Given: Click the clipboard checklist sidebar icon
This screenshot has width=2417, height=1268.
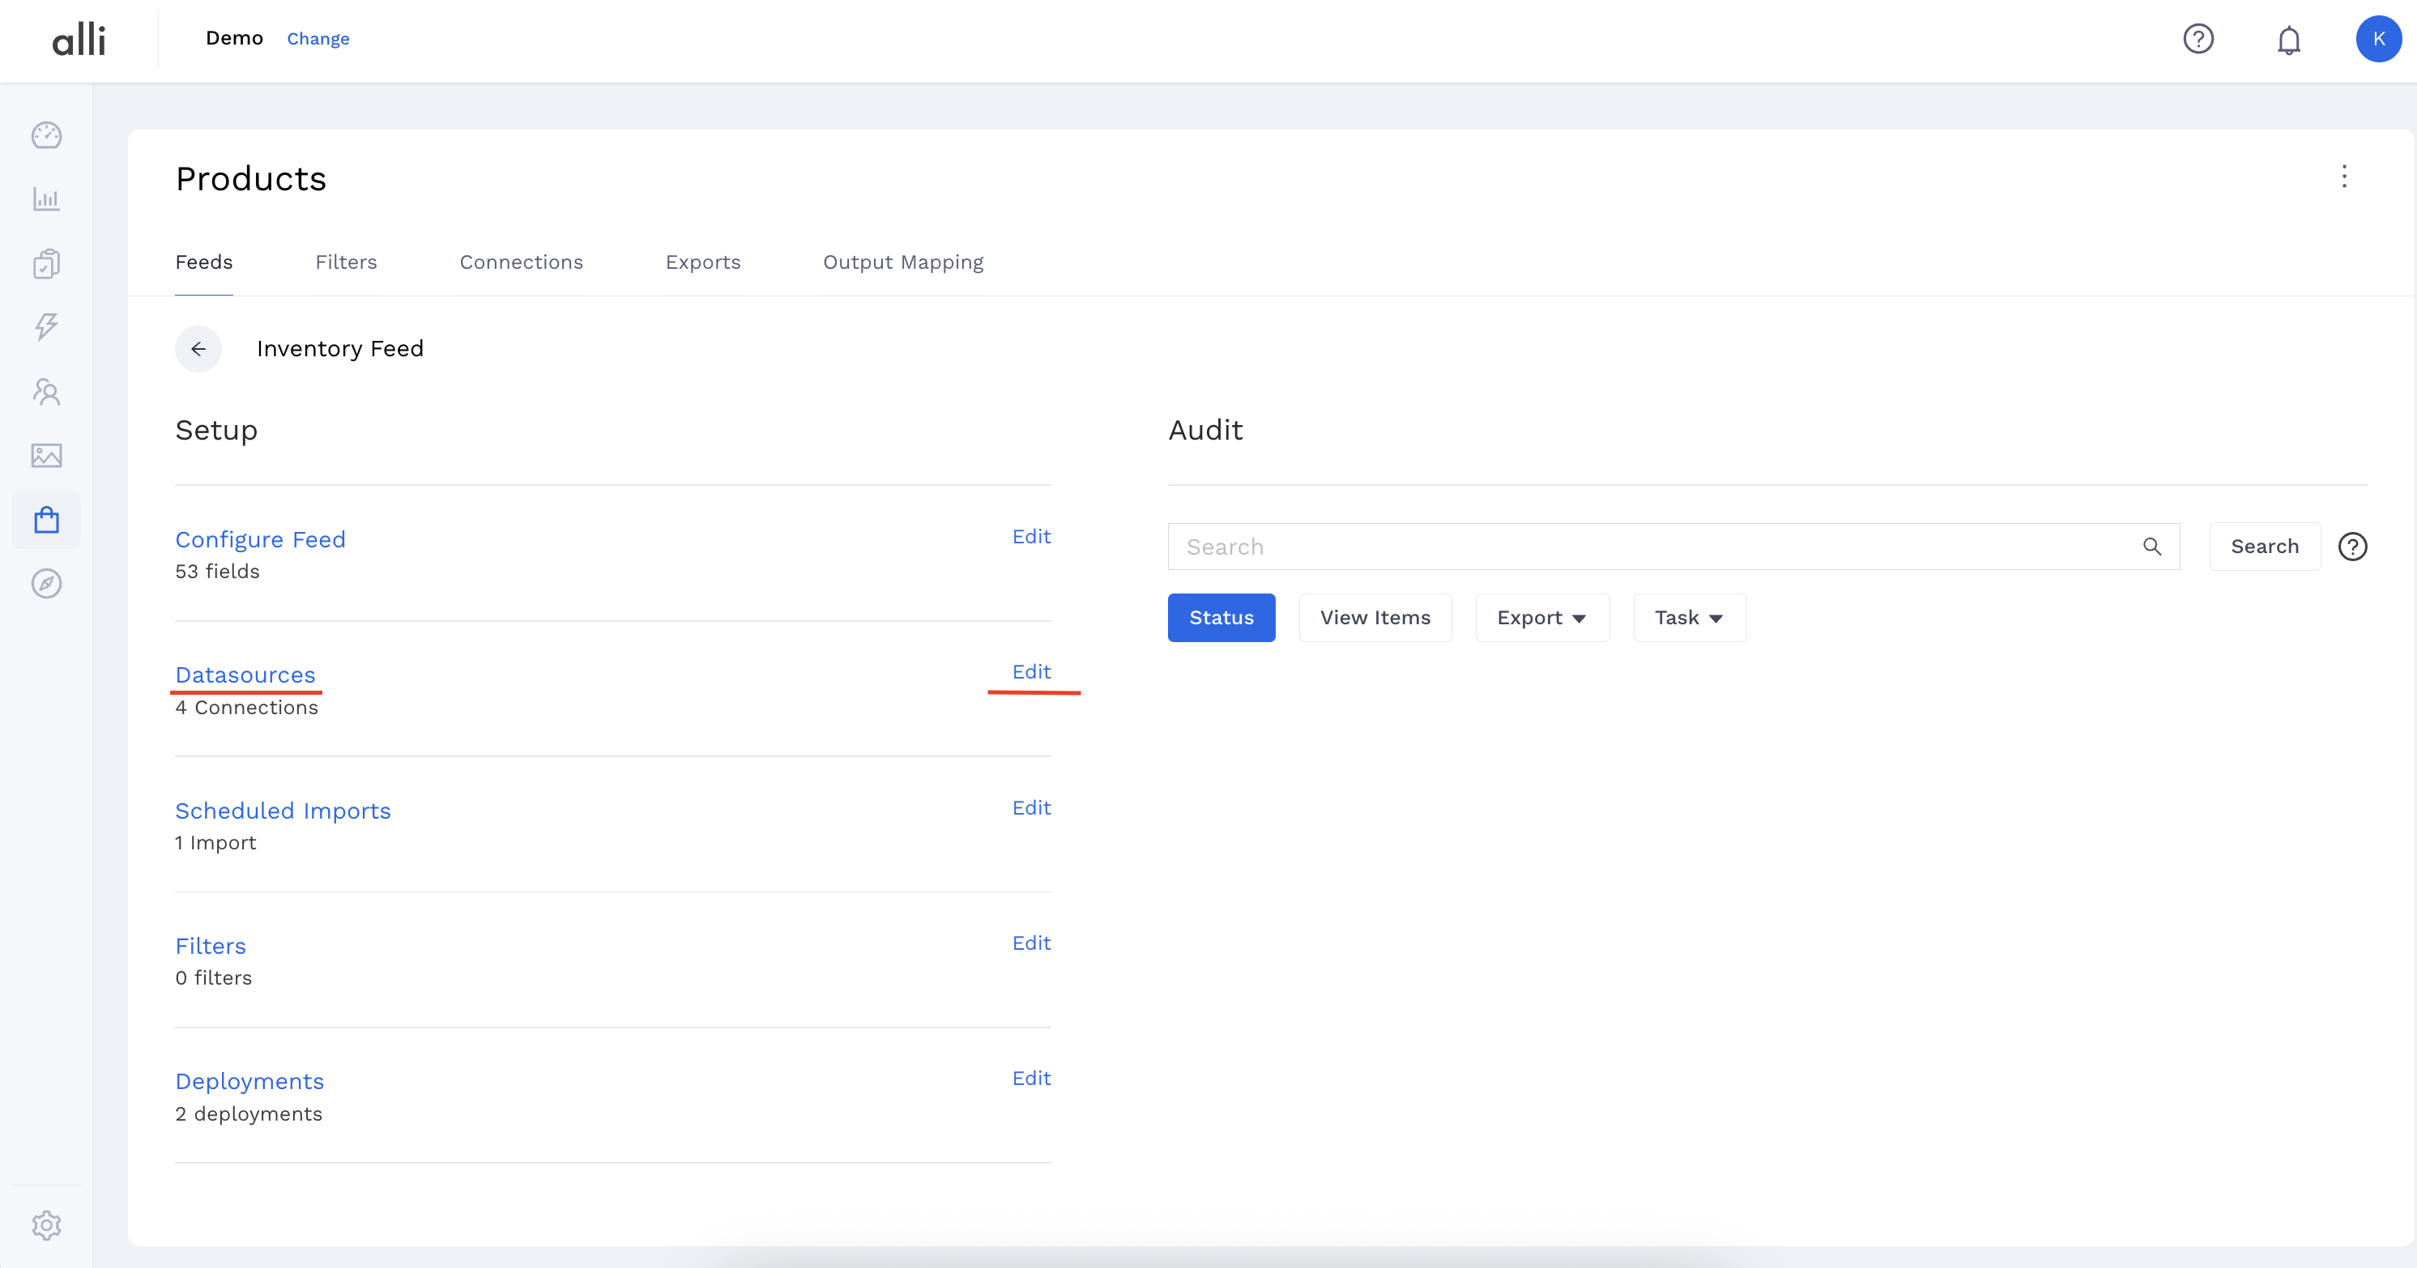Looking at the screenshot, I should tap(46, 263).
